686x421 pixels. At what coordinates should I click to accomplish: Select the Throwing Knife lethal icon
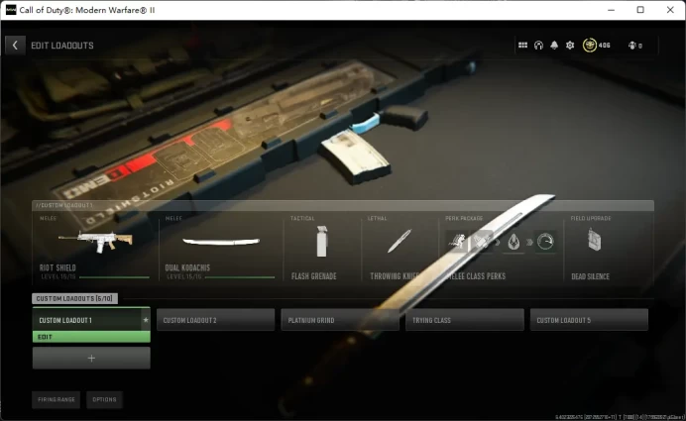399,241
